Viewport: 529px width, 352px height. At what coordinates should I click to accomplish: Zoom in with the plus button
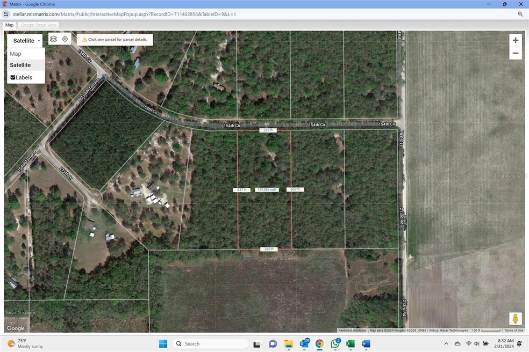[x=515, y=40]
